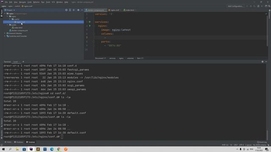Open the Windows notification center
Image resolution: width=271 pixels, height=152 pixels.
267,149
